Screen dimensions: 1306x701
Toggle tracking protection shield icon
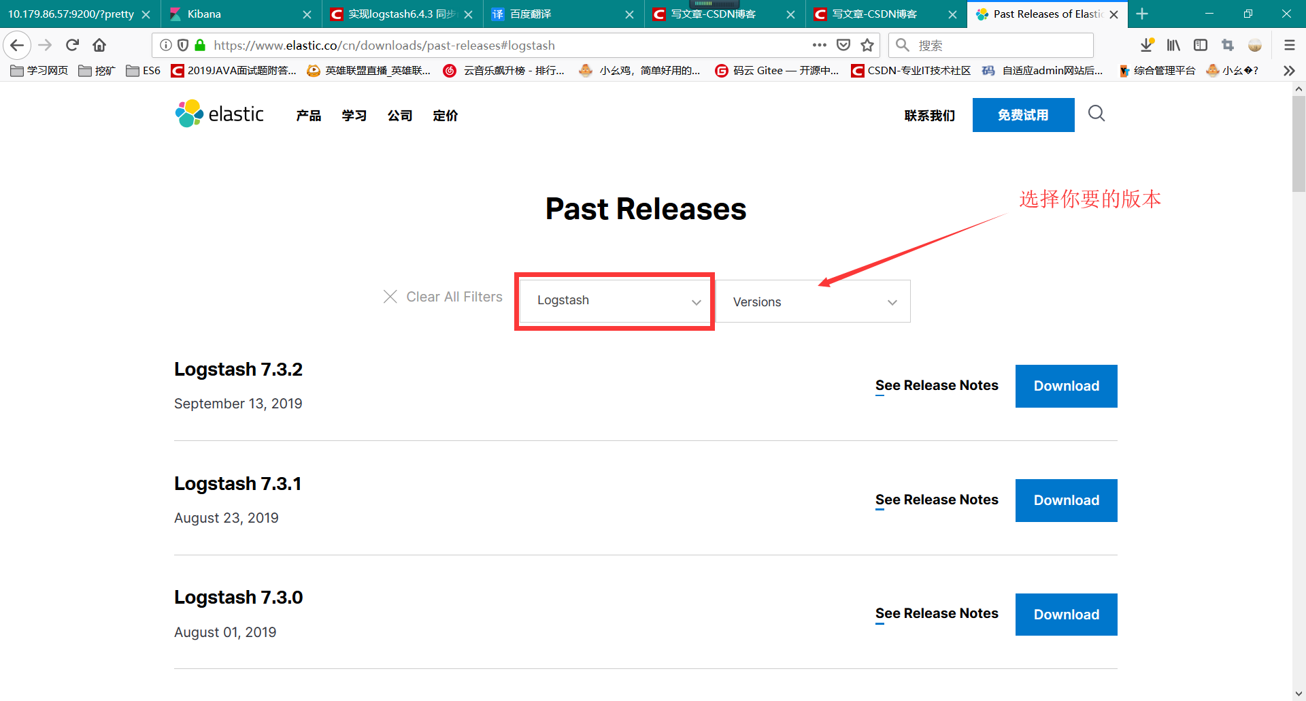(x=183, y=45)
